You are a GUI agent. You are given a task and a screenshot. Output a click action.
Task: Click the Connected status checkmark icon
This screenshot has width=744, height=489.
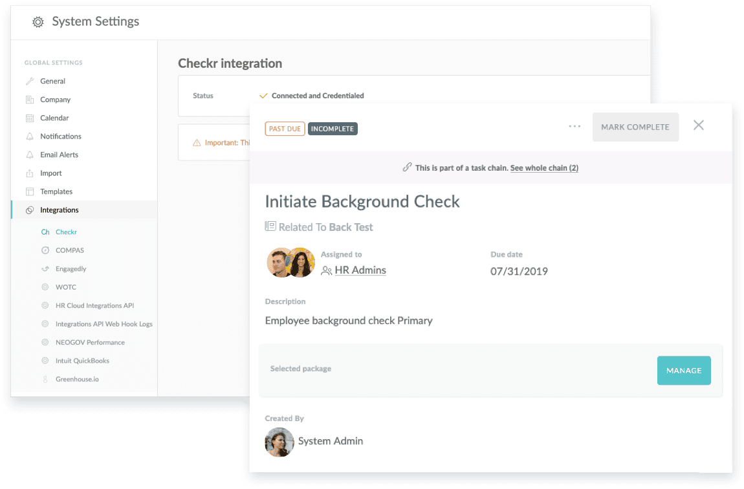click(x=263, y=96)
